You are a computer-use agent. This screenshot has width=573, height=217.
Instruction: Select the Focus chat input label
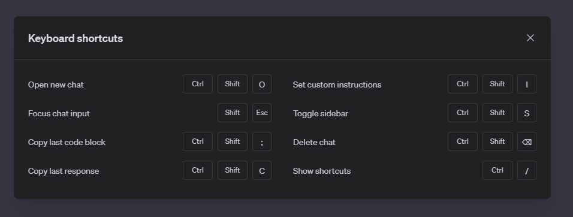click(x=59, y=114)
